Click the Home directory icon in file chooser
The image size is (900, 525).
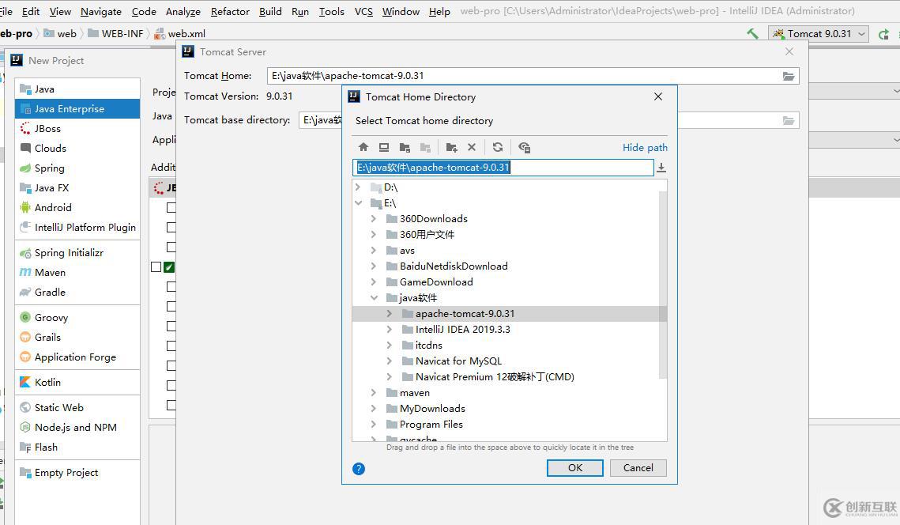pos(363,147)
